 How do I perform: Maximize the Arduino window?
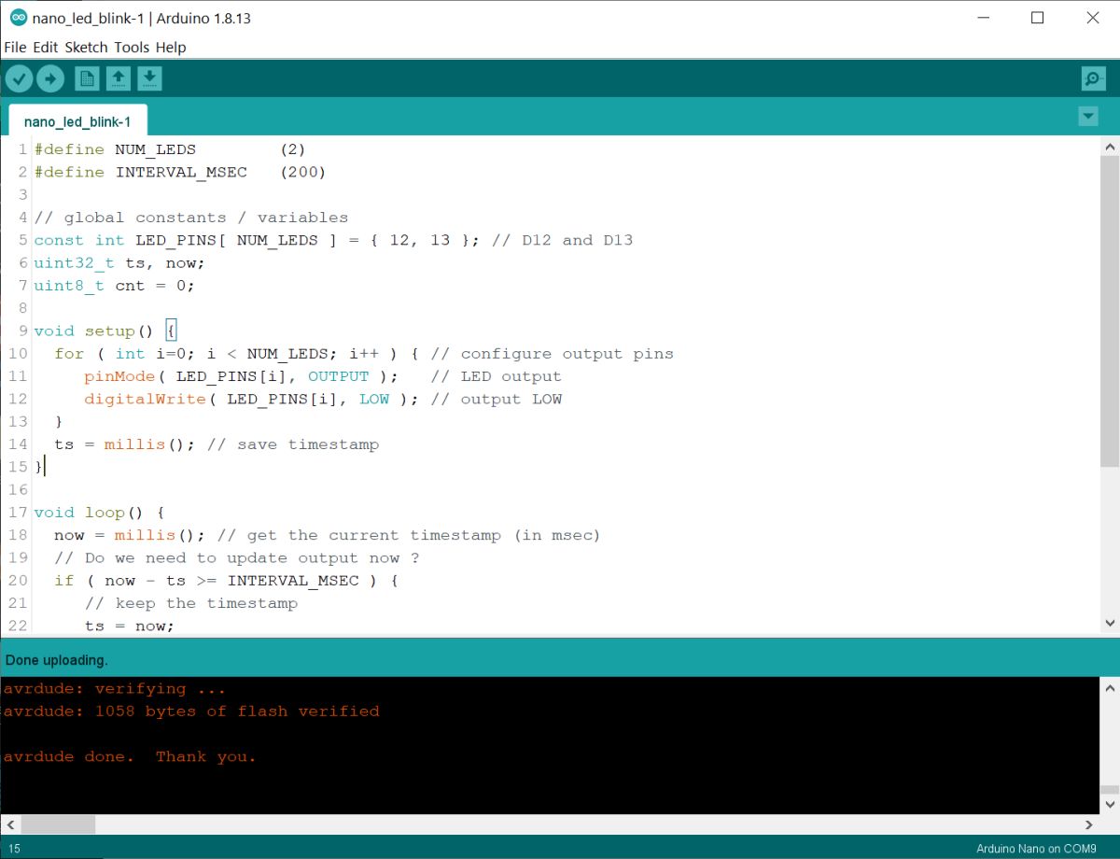pos(1037,18)
